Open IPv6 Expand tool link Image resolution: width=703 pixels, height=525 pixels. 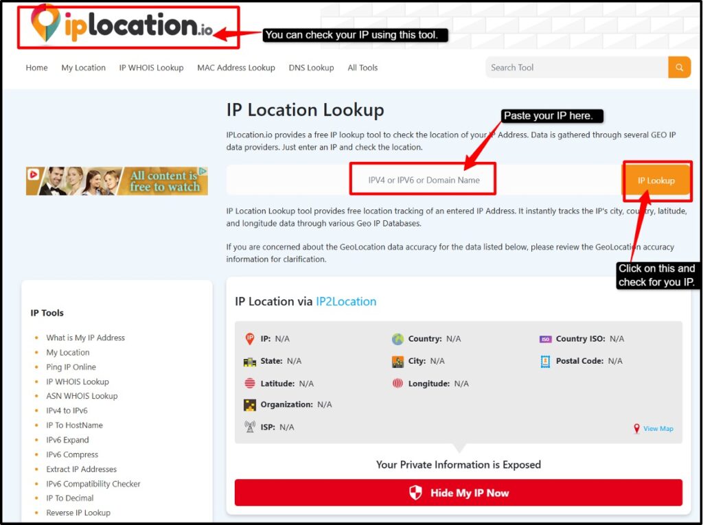68,440
